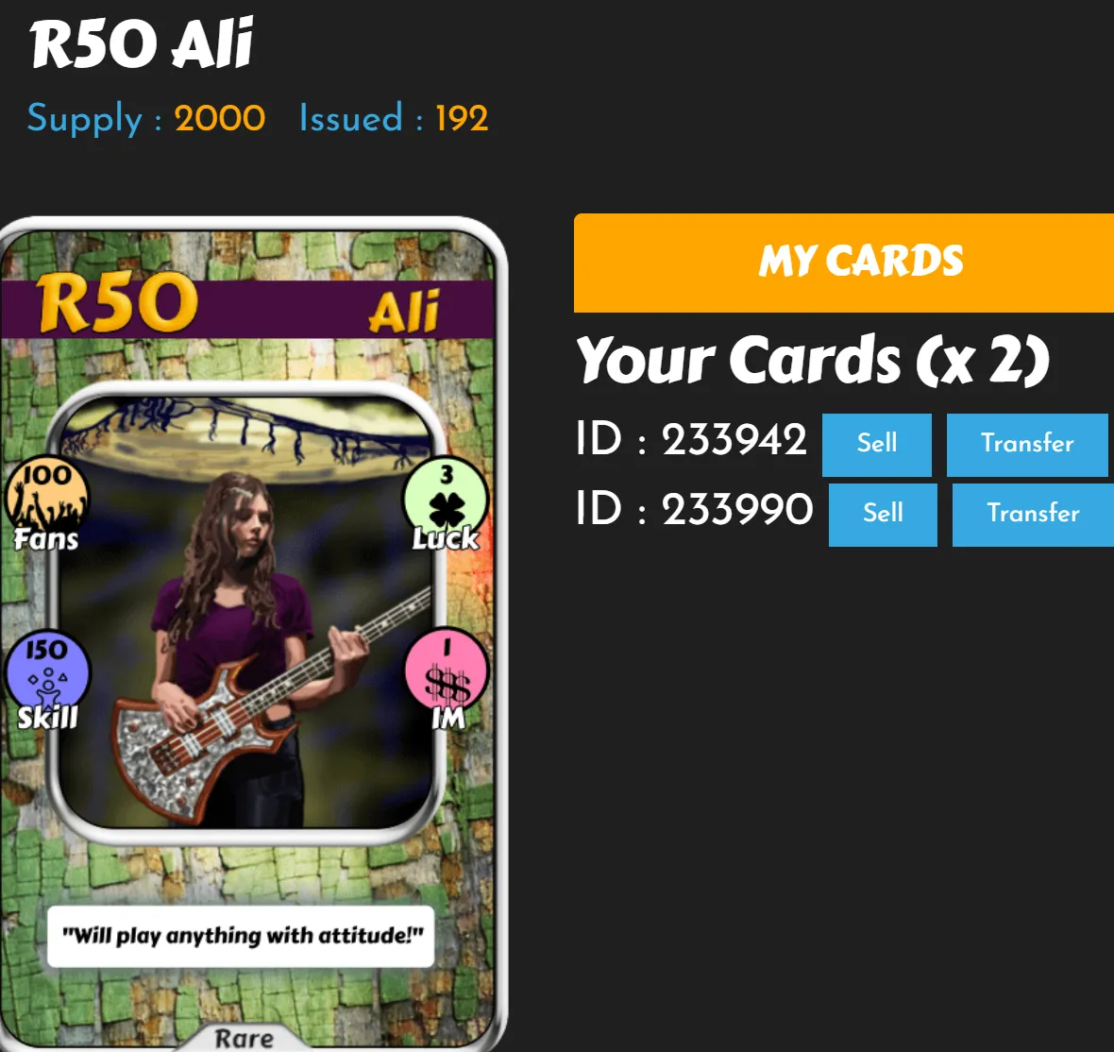The width and height of the screenshot is (1114, 1052).
Task: Transfer card ID 233990
Action: (x=1033, y=515)
